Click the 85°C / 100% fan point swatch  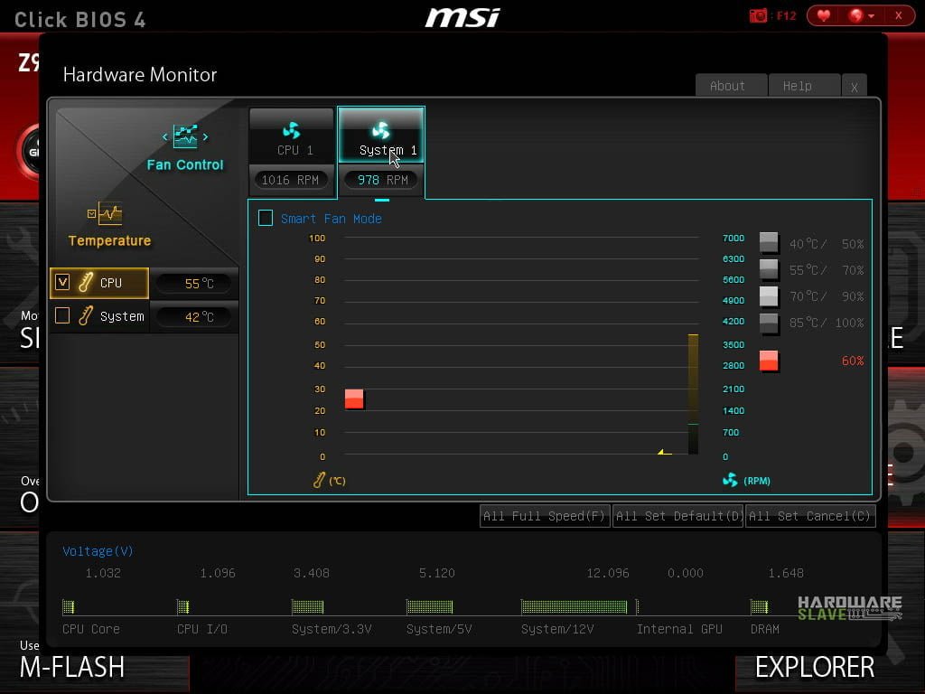pyautogui.click(x=769, y=323)
